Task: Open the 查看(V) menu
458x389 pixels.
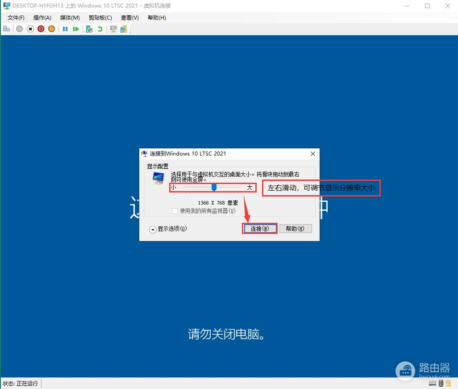Action: (130, 17)
